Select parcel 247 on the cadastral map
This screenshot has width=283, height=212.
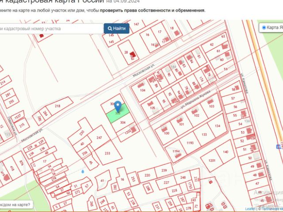tap(99, 138)
